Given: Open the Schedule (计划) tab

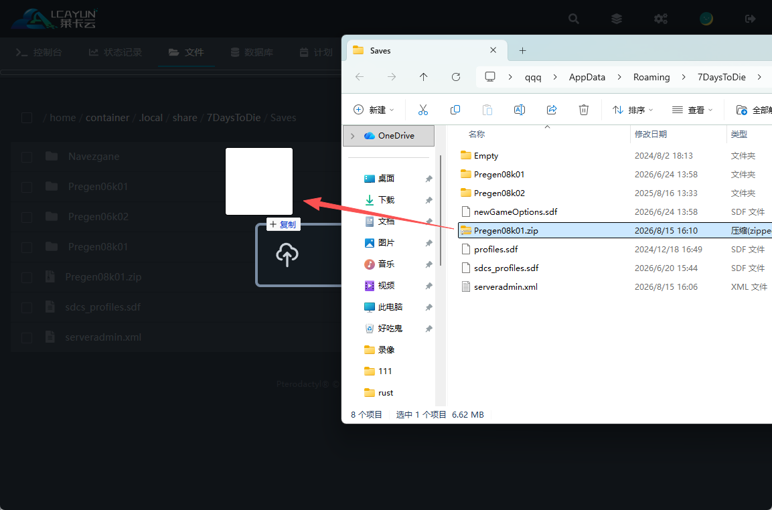Looking at the screenshot, I should pyautogui.click(x=316, y=52).
